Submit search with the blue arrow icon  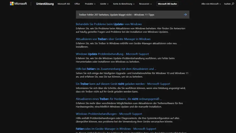pos(185,14)
